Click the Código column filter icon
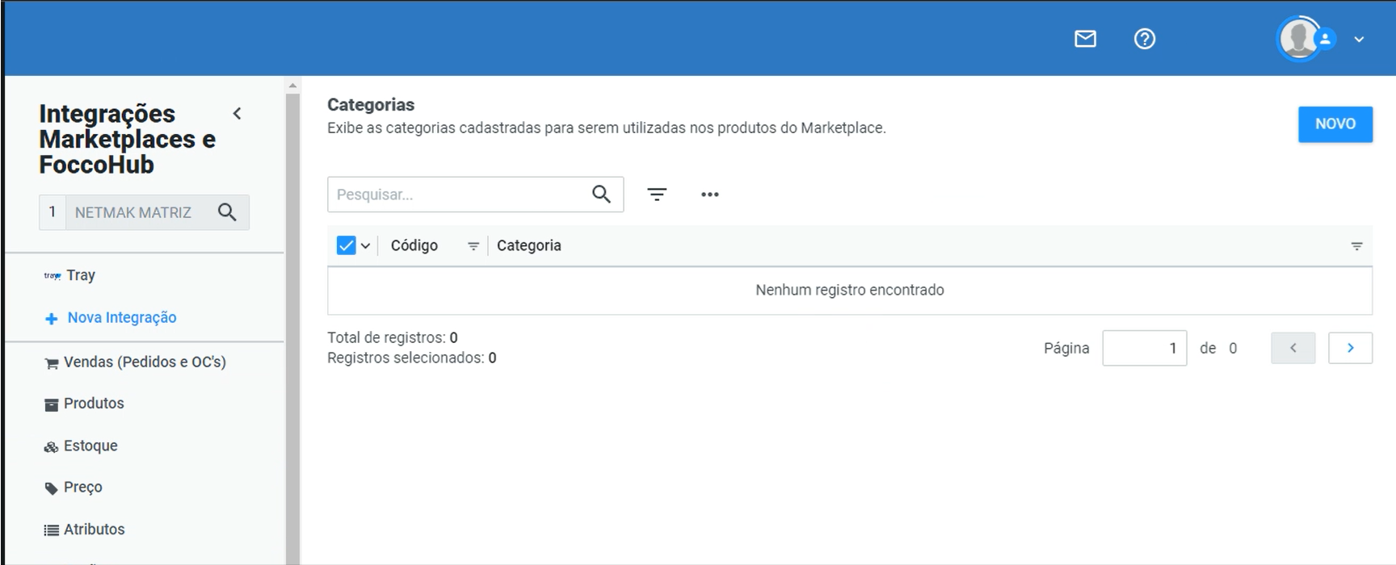1396x565 pixels. click(x=473, y=246)
